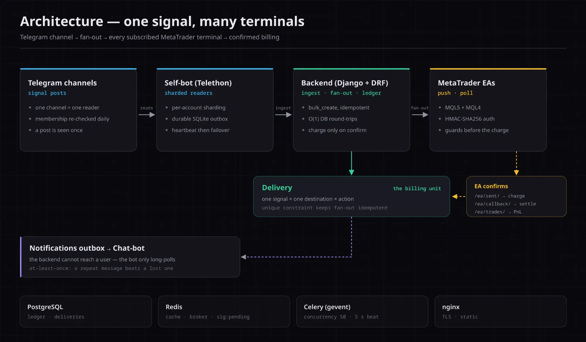Click 'at-least-once' note line
Viewport: 586px width, 342px height.
pyautogui.click(x=101, y=268)
